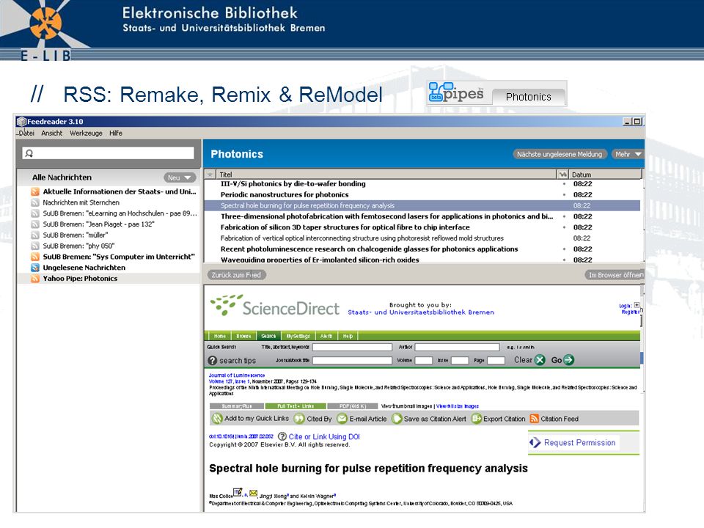The width and height of the screenshot is (704, 528).
Task: Open the Hilfe menu
Action: (x=115, y=133)
